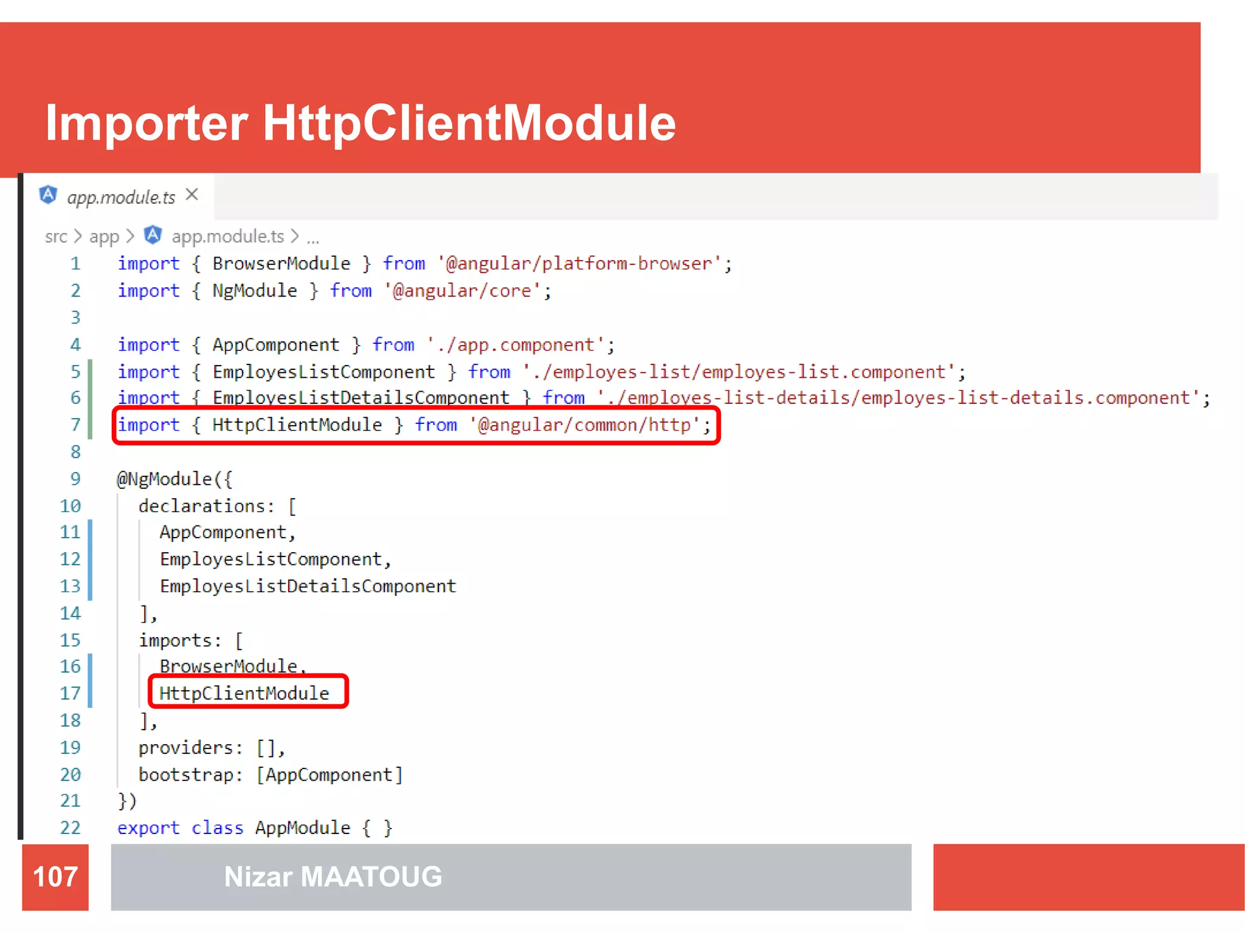Click 'export' keyword on line 22
The height and width of the screenshot is (933, 1245).
tap(148, 827)
